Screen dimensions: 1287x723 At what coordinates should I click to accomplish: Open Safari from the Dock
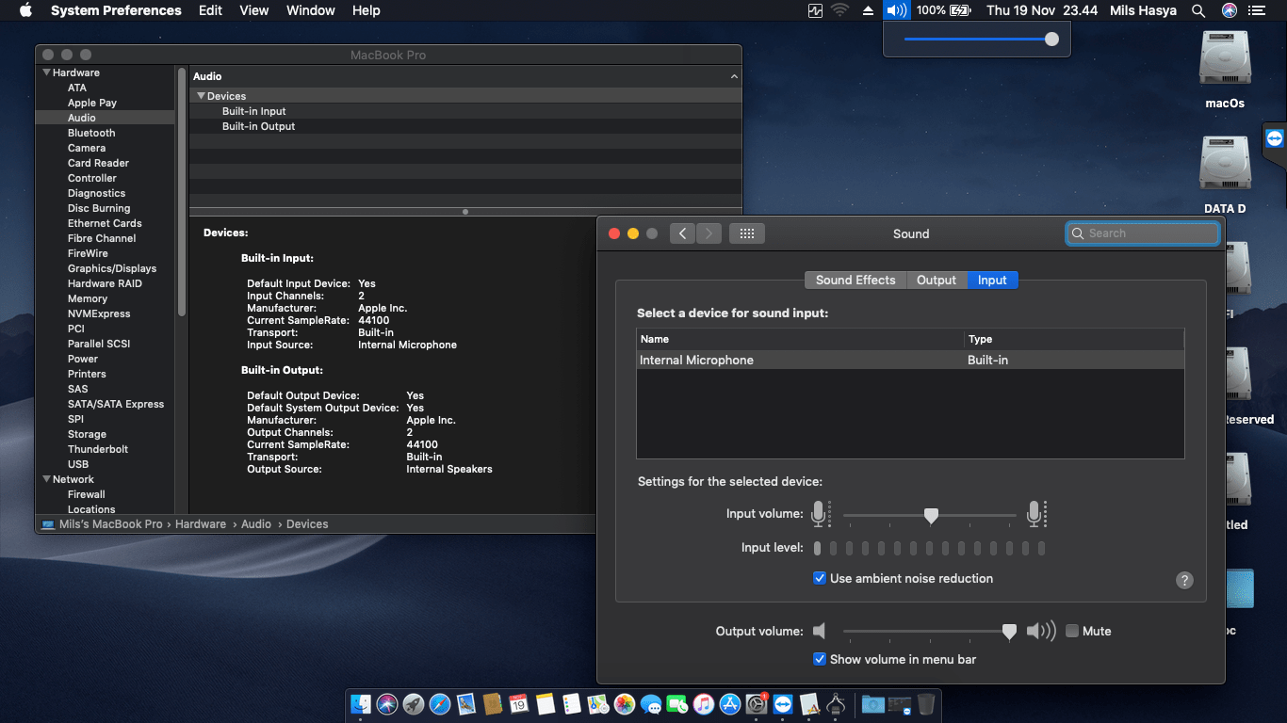pos(439,704)
